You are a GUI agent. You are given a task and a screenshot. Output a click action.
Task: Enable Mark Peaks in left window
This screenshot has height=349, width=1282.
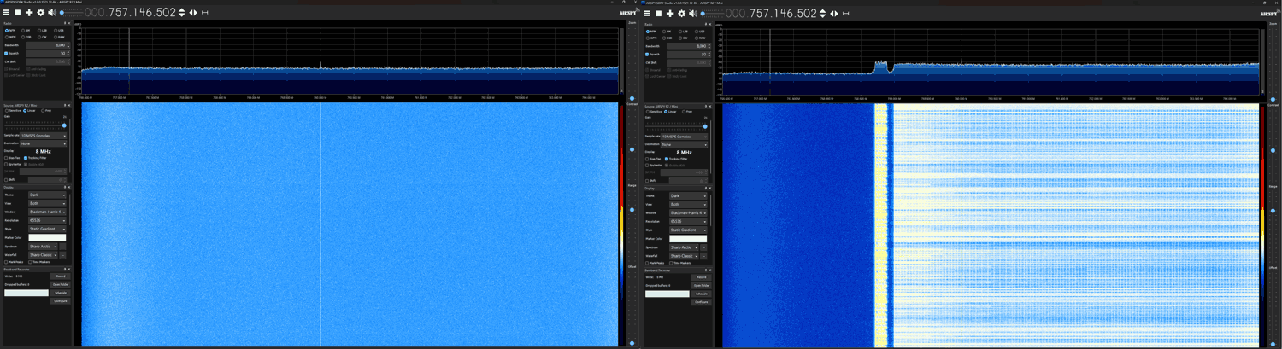click(x=14, y=262)
